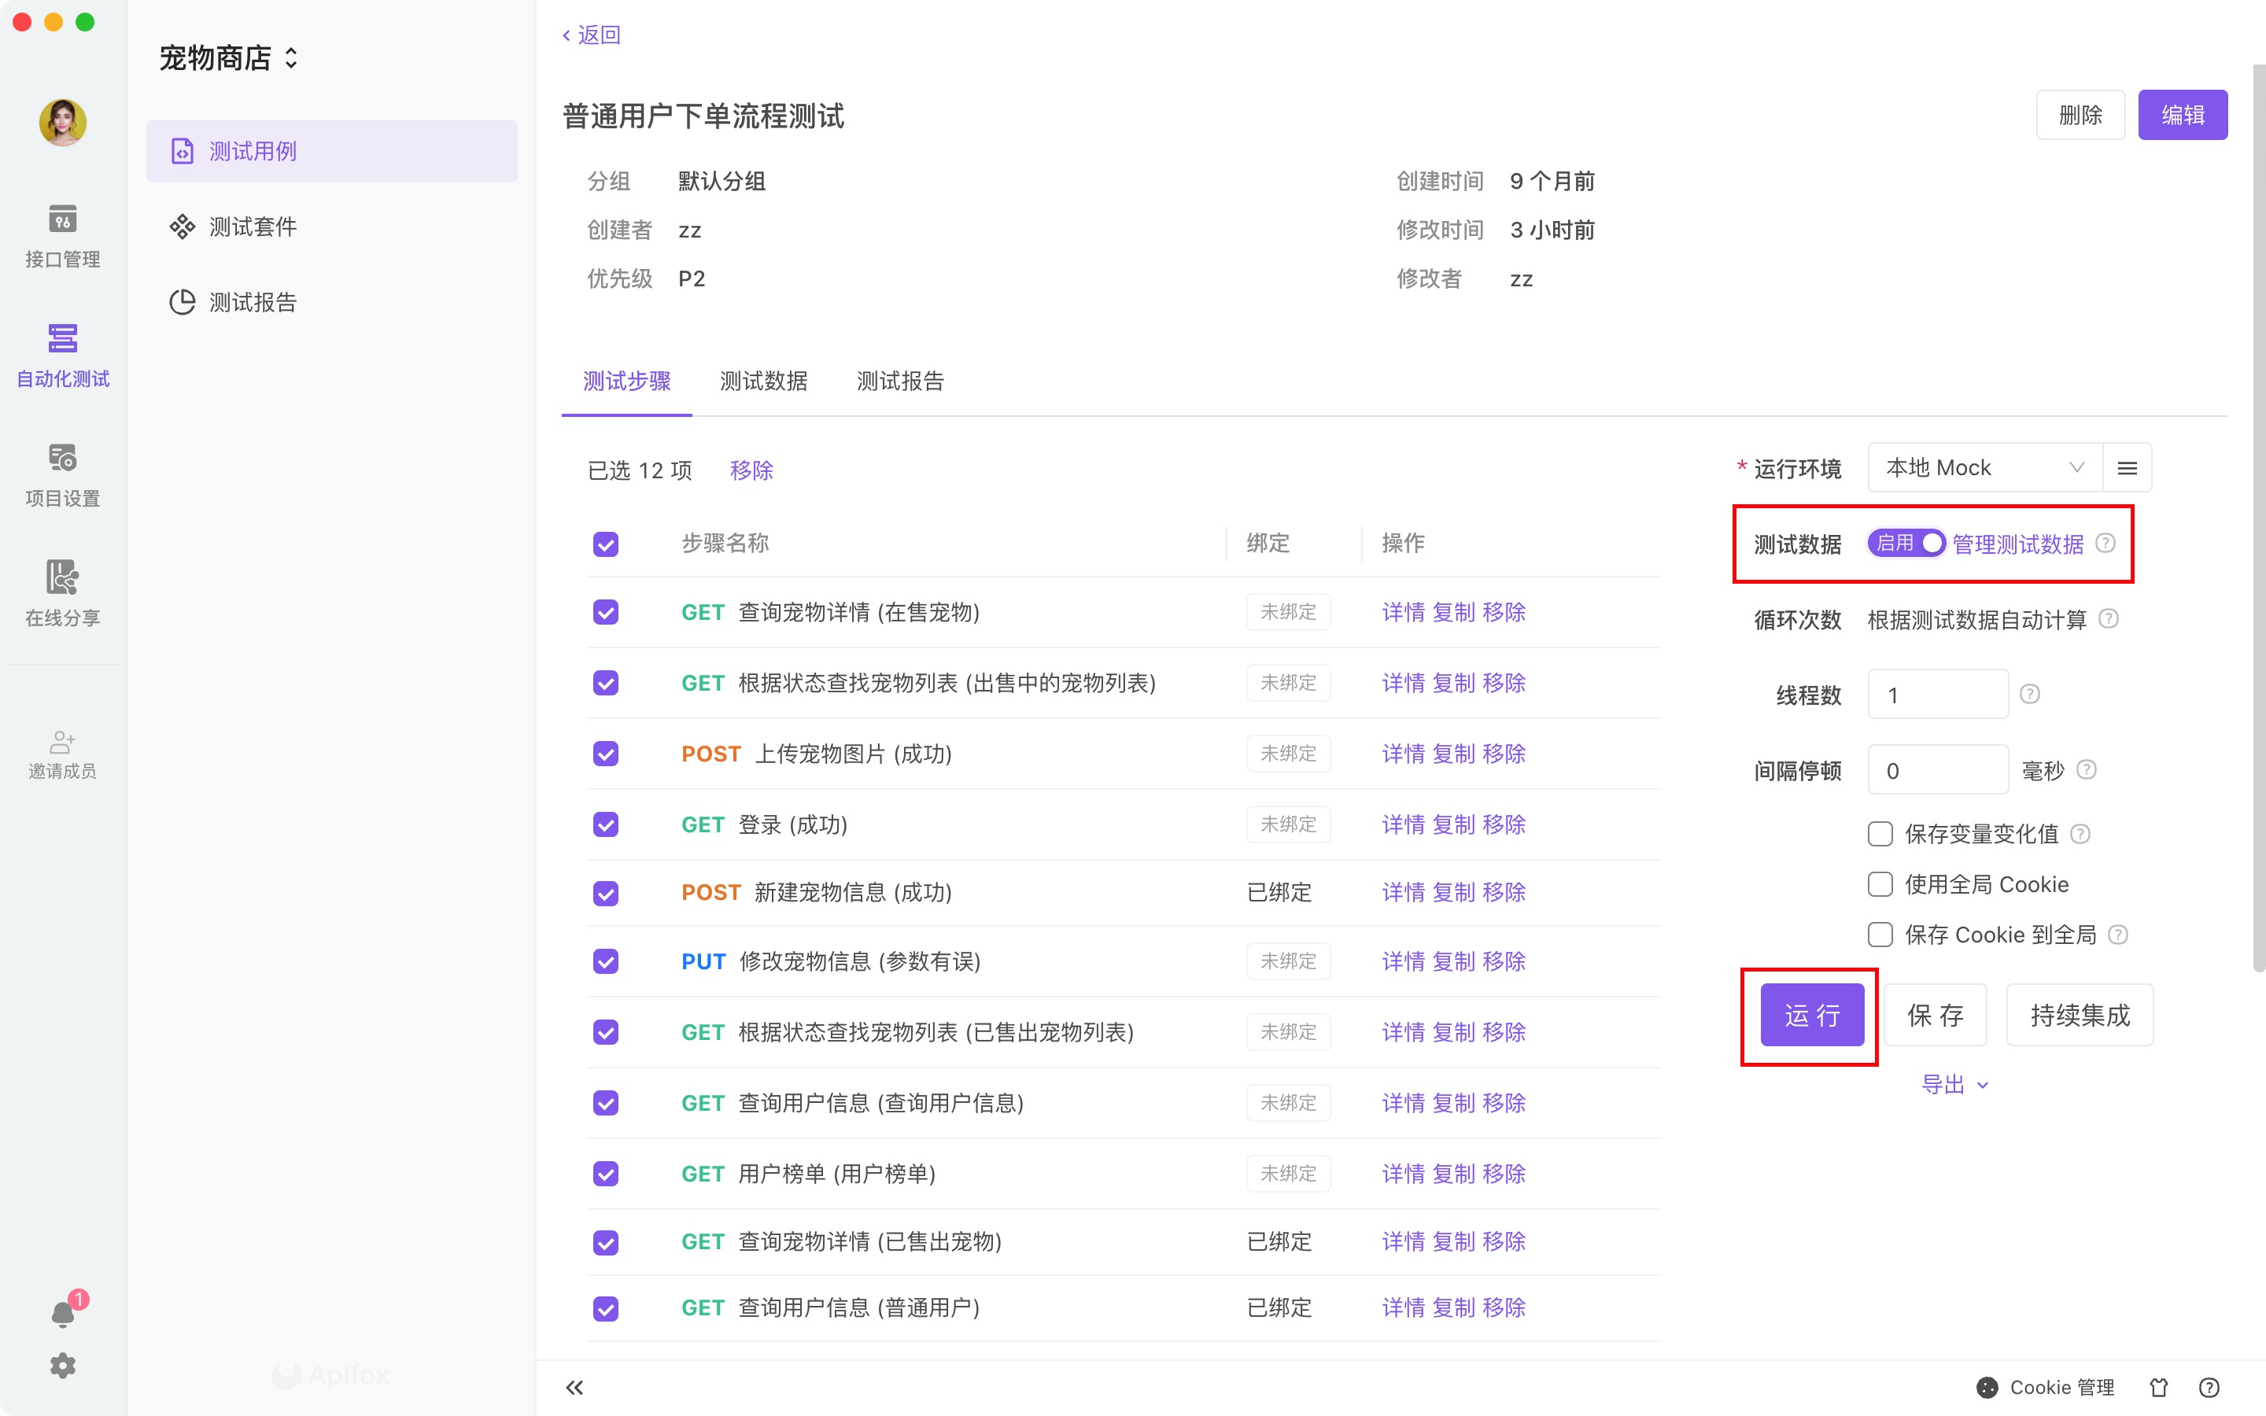Image resolution: width=2266 pixels, height=1416 pixels.
Task: Click the help icon next to 线程数
Action: pyautogui.click(x=2029, y=694)
